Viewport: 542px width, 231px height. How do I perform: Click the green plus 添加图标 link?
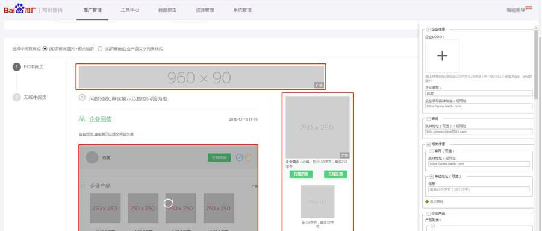(434, 201)
